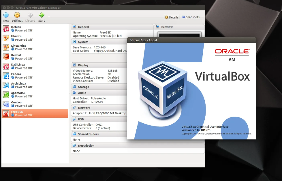Select the Linux Mint VM icon
This screenshot has height=181, width=282.
click(x=6, y=47)
